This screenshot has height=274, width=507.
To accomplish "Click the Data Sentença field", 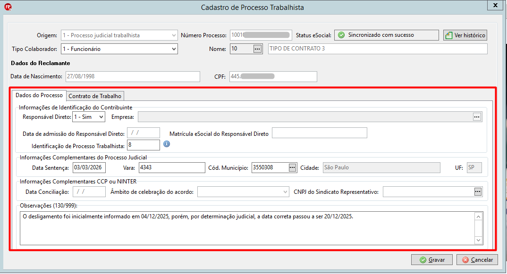I will coord(89,167).
